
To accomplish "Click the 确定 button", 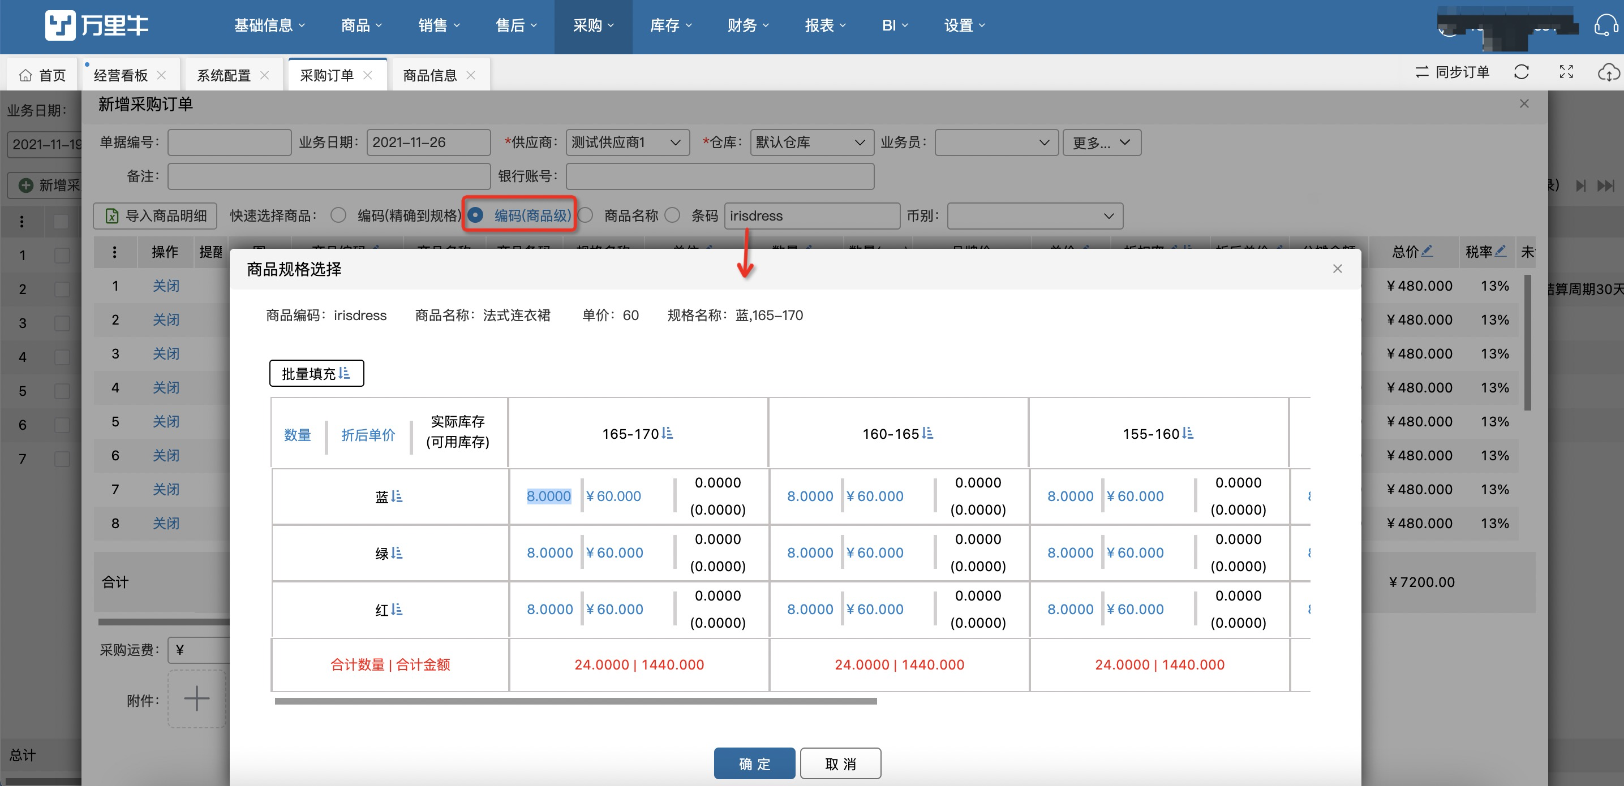I will pyautogui.click(x=754, y=763).
